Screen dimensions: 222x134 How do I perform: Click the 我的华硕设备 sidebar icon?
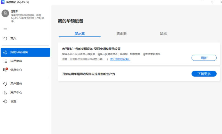click(x=5, y=52)
